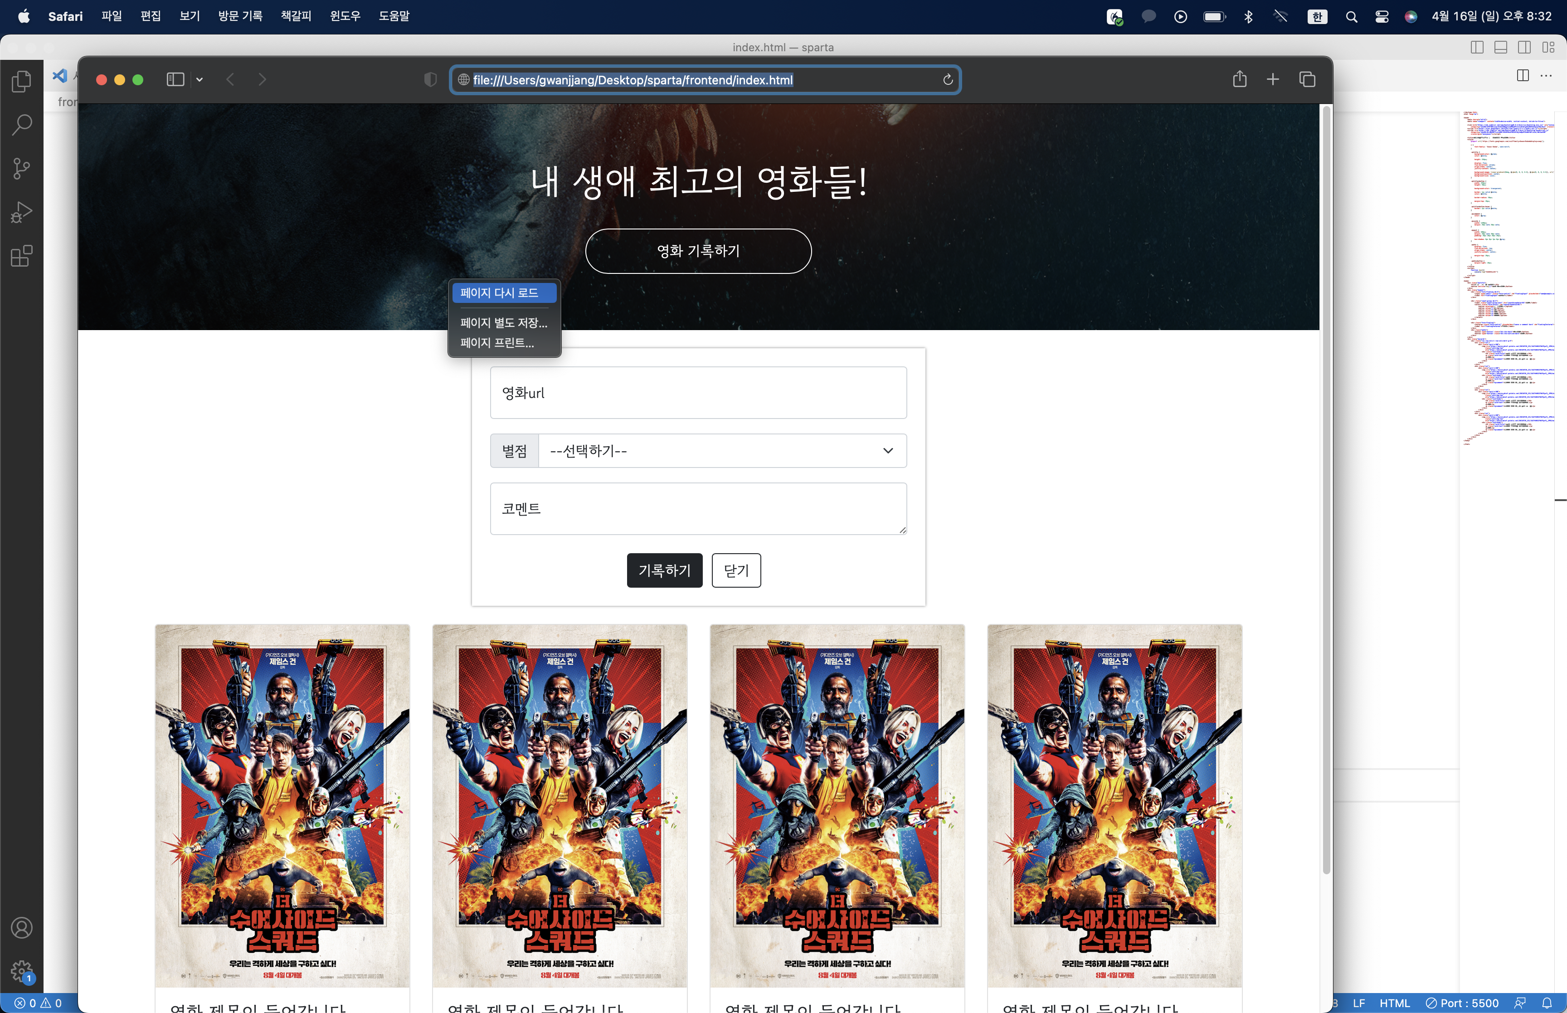Choose 페이지 프린트... in context menu

click(504, 343)
